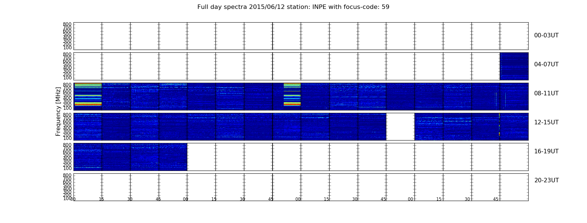This screenshot has height=223, width=587.
Task: Click the lone spectrum segment in 04-07UT row
Action: tap(514, 66)
